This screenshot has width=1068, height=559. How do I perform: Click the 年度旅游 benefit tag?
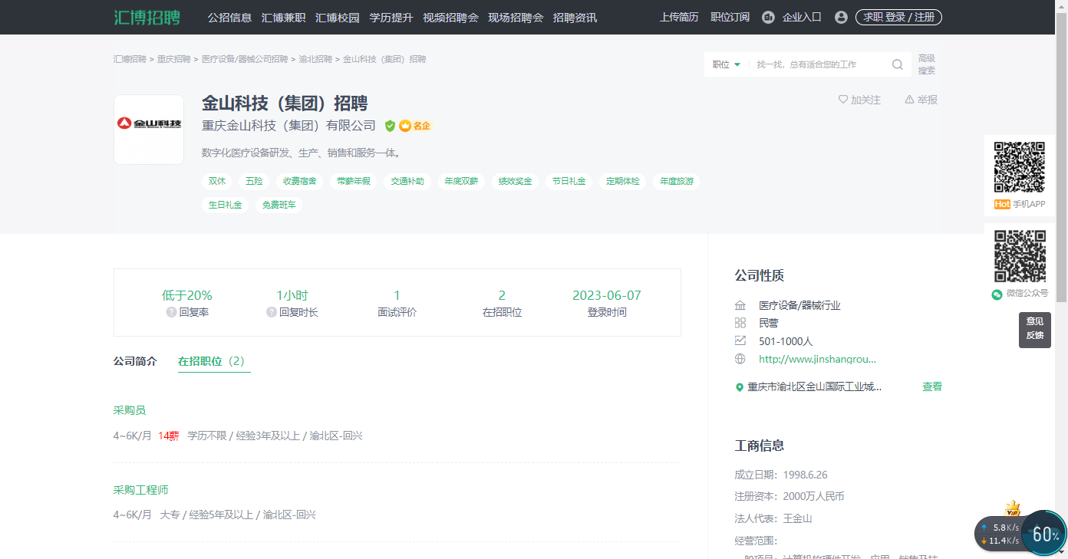(x=677, y=182)
